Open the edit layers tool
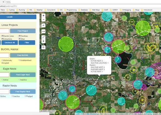Image resolution: width=161 pixels, height=115 pixels. 43,47
